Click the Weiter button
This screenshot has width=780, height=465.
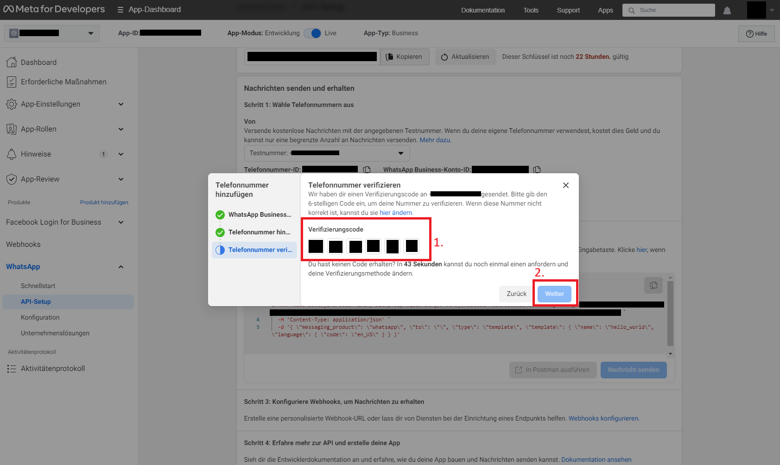554,294
